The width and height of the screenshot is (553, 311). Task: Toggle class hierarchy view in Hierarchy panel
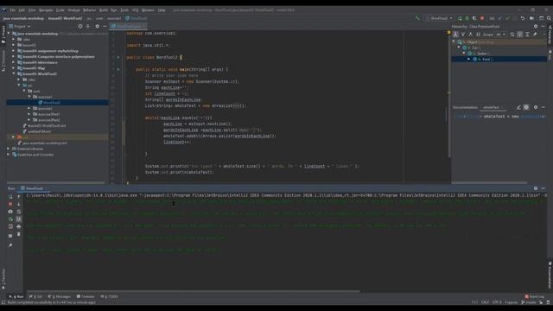click(x=455, y=35)
